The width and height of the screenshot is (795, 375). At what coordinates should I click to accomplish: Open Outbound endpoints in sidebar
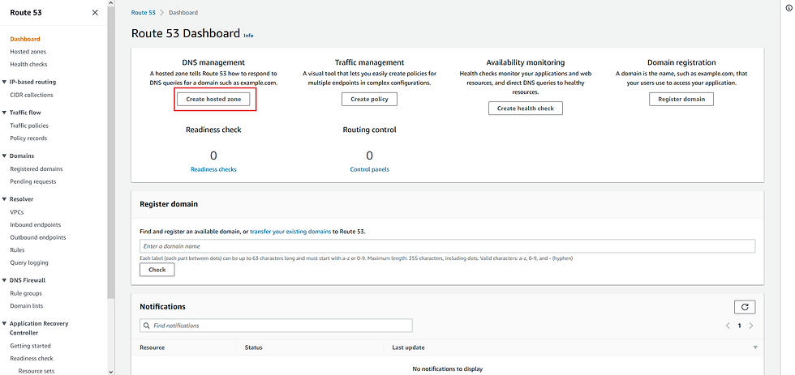(x=38, y=237)
